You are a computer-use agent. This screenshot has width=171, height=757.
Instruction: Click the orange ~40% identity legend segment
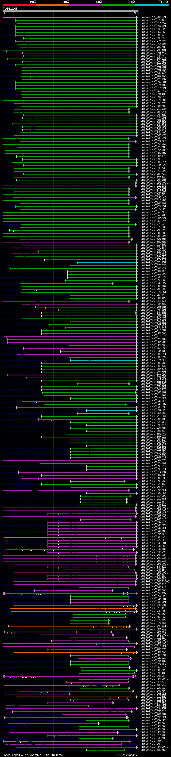point(52,5)
